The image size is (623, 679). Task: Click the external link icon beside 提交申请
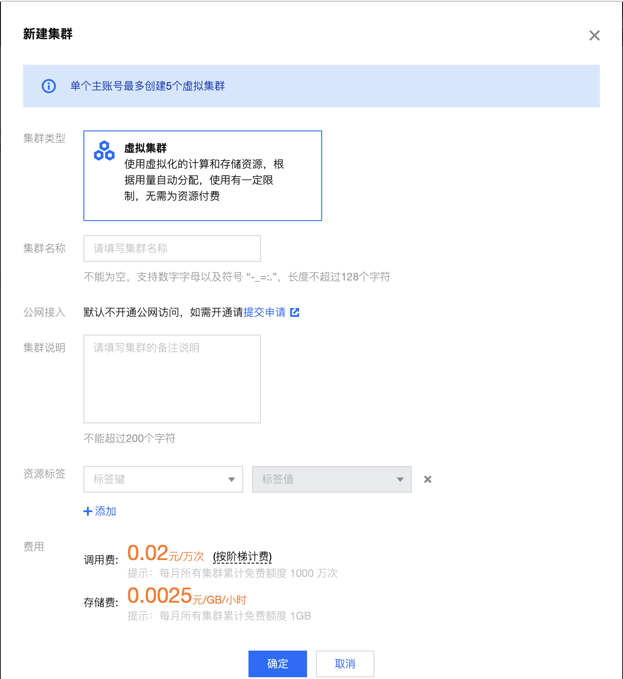295,312
